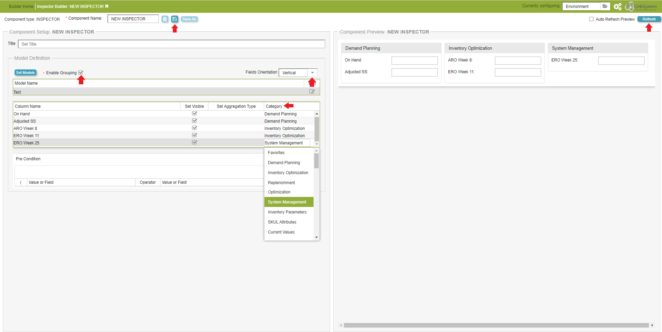662x332 pixels.
Task: Click the Set Title input field
Action: [171, 44]
